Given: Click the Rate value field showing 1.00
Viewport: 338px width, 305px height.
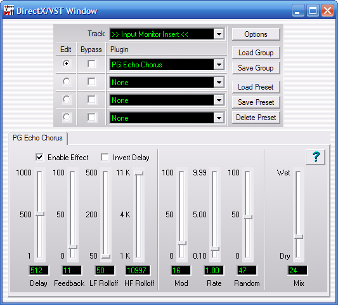Looking at the screenshot, I should point(214,270).
